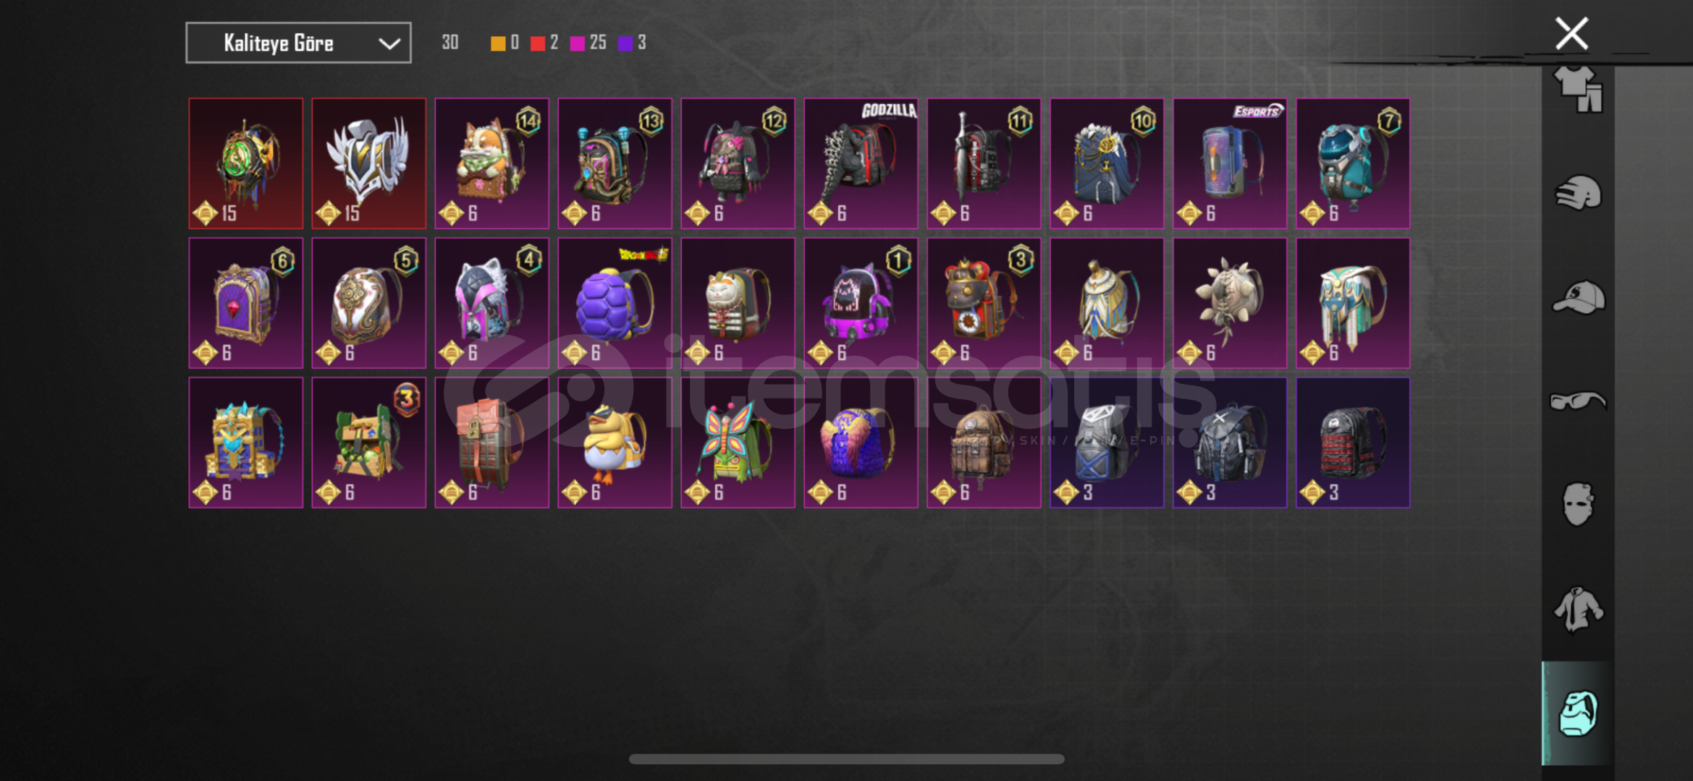This screenshot has width=1693, height=781.
Task: Filter by red quality swatch
Action: click(x=537, y=43)
